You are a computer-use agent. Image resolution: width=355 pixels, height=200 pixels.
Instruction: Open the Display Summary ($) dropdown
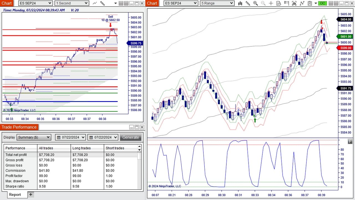pos(34,137)
